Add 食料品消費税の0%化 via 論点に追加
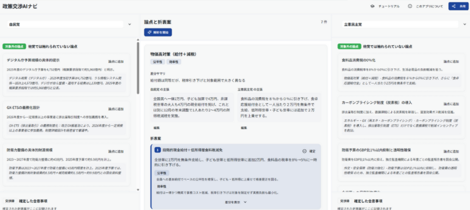Viewport: 470px width, 210px height. [451, 61]
